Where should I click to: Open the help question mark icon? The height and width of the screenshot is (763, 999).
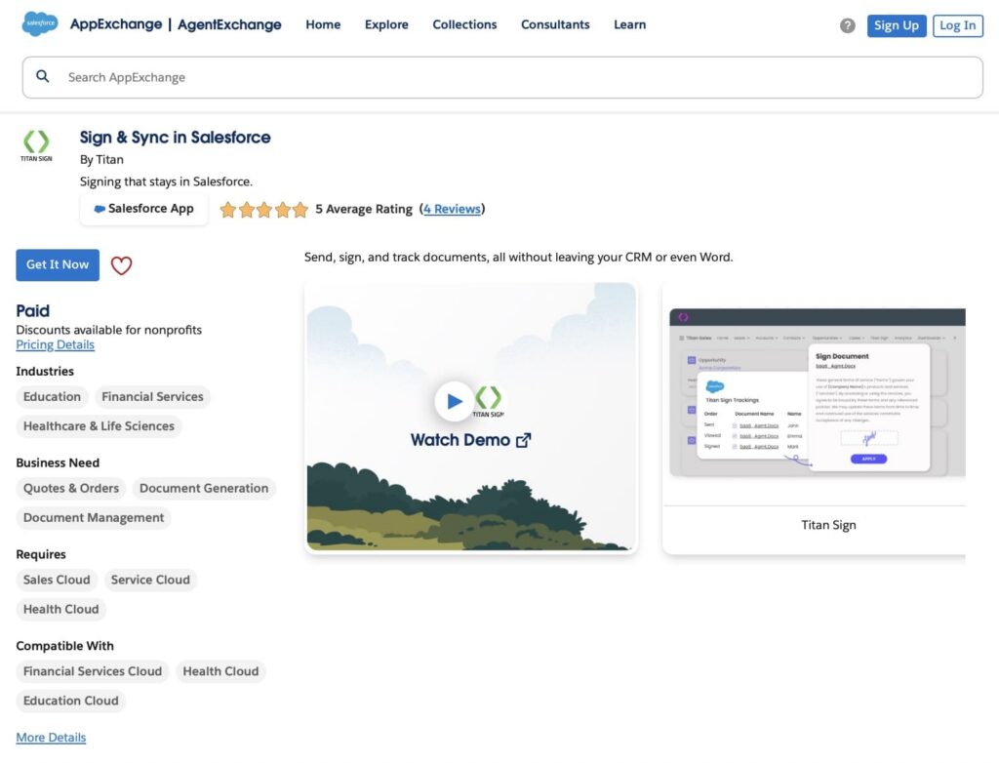[x=848, y=25]
